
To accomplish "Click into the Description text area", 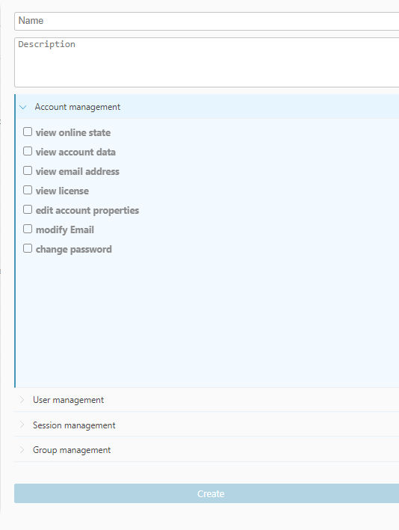I will [x=207, y=62].
